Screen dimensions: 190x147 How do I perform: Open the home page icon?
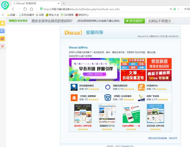(32, 9)
